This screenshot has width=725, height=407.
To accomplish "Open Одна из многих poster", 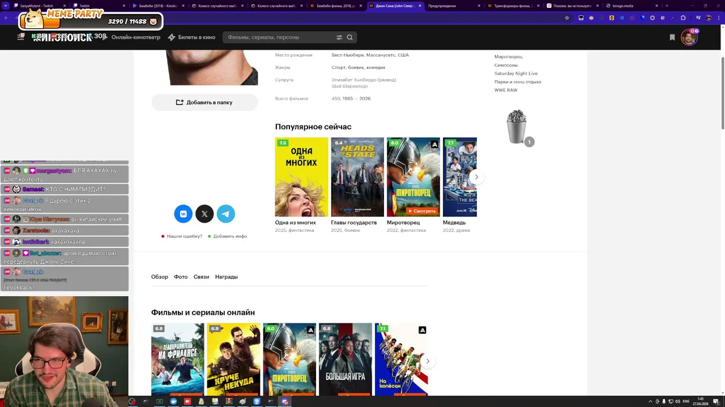I will (x=301, y=177).
